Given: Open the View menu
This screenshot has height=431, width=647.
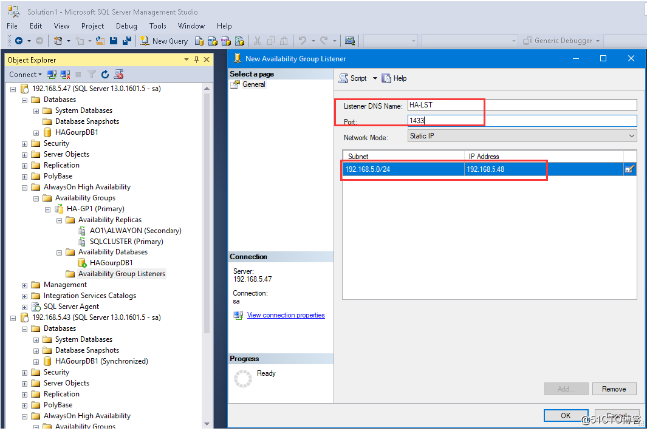Looking at the screenshot, I should point(61,26).
